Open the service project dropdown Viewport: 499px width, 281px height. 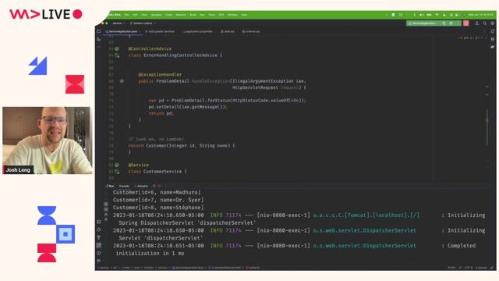coord(119,23)
